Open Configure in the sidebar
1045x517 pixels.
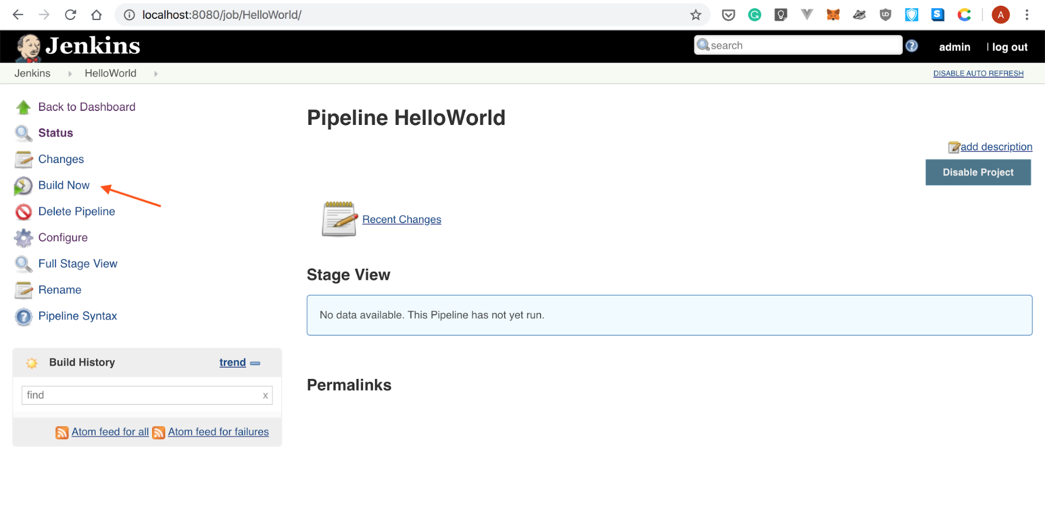(x=63, y=238)
